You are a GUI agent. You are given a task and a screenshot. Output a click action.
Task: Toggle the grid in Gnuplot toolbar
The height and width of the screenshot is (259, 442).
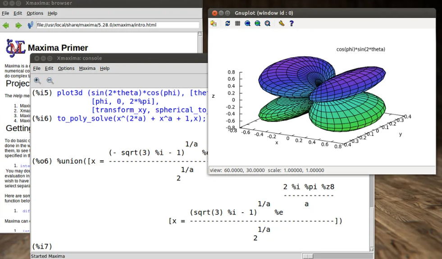[x=237, y=23]
